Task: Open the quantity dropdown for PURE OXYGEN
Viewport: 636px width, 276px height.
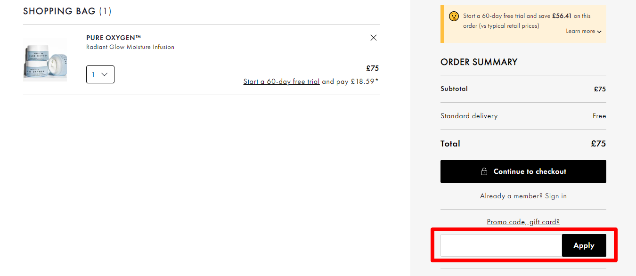Action: pos(100,74)
